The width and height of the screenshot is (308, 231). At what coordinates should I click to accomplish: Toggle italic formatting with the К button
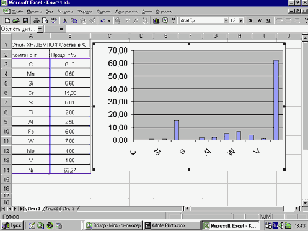tap(260, 20)
